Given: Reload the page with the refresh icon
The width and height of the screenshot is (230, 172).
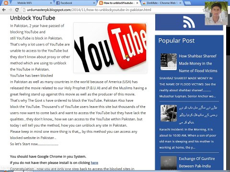Looking at the screenshot, I should (17, 10).
